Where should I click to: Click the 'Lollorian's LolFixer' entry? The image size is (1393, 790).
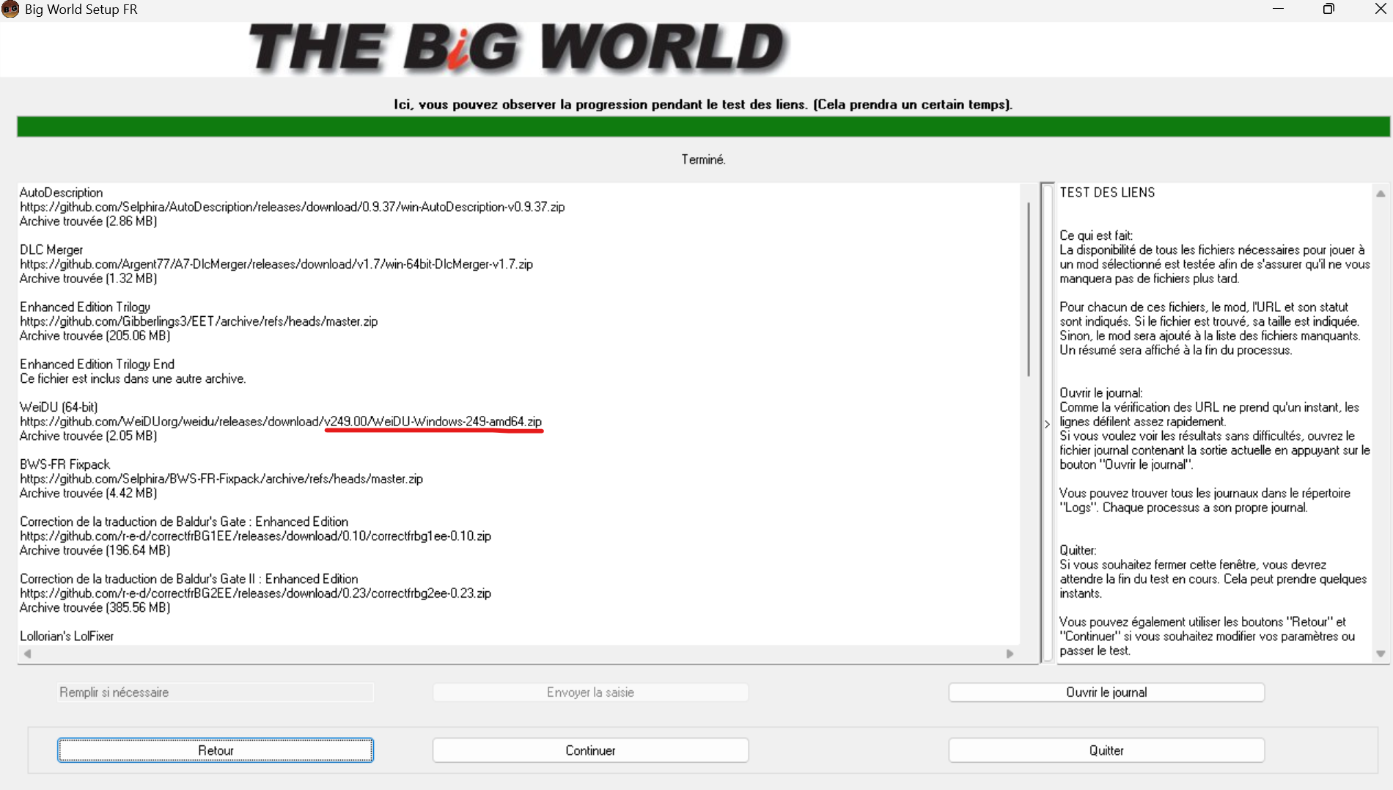67,636
